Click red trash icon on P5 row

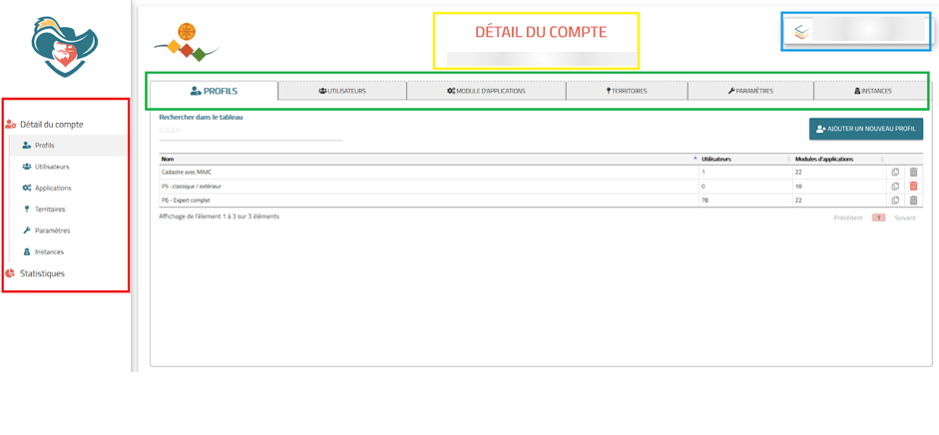[913, 187]
